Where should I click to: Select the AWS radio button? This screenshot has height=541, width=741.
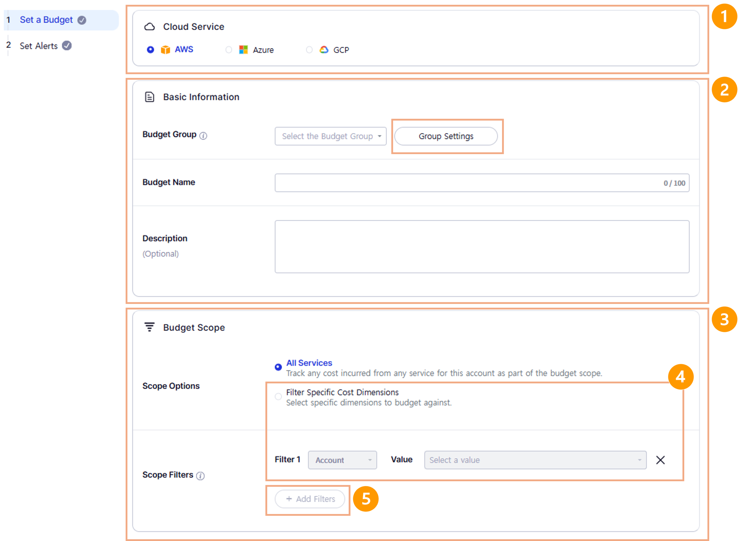150,50
